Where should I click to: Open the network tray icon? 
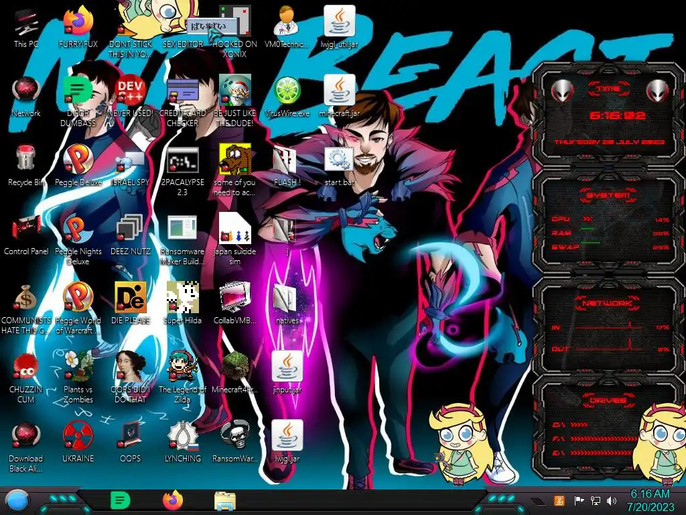(596, 500)
